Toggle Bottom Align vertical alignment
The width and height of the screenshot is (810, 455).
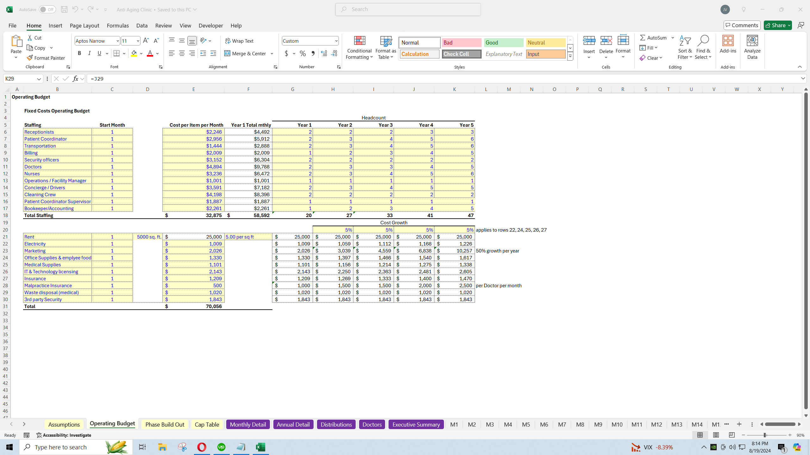point(192,40)
